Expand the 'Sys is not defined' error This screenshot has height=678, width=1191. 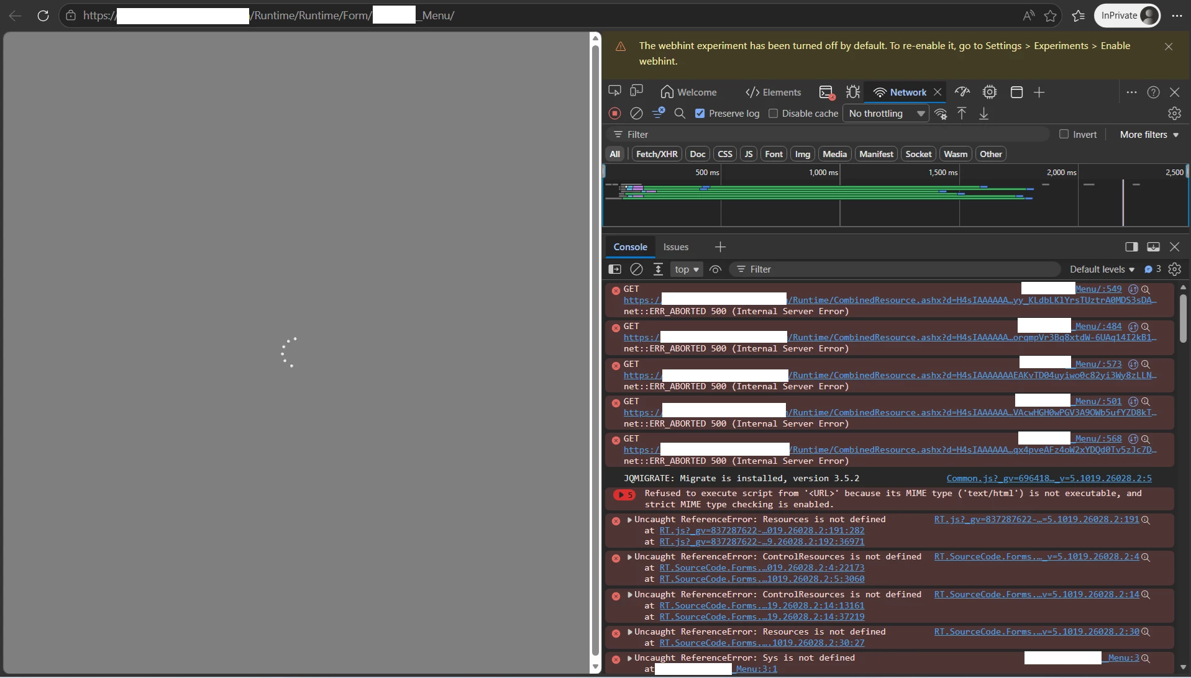629,658
